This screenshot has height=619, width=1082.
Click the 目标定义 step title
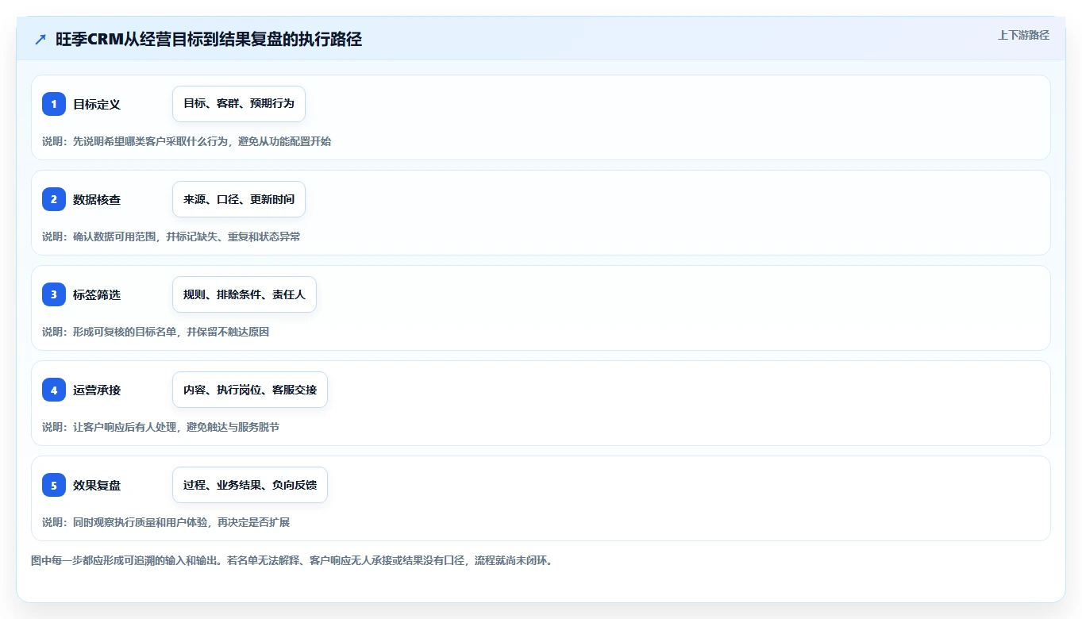pos(97,104)
